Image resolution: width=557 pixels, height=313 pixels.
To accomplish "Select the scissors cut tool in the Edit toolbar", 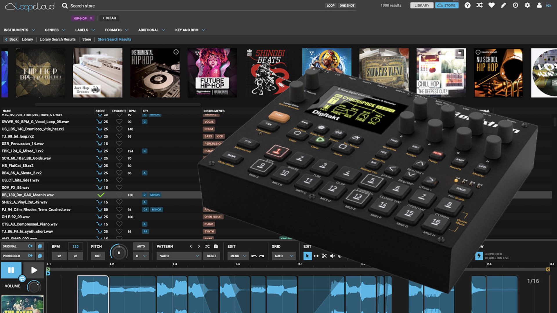I will tap(324, 256).
